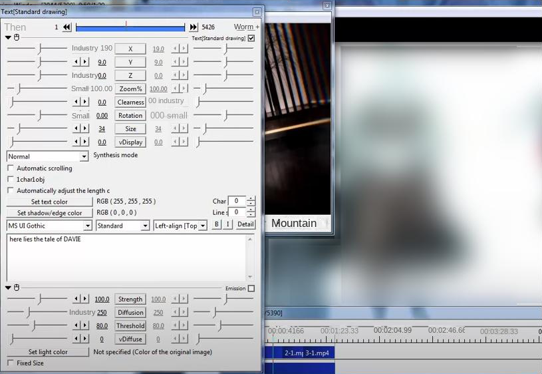Viewport: 542px width, 374px height.
Task: Nudge Size value right arrow
Action: 85,128
